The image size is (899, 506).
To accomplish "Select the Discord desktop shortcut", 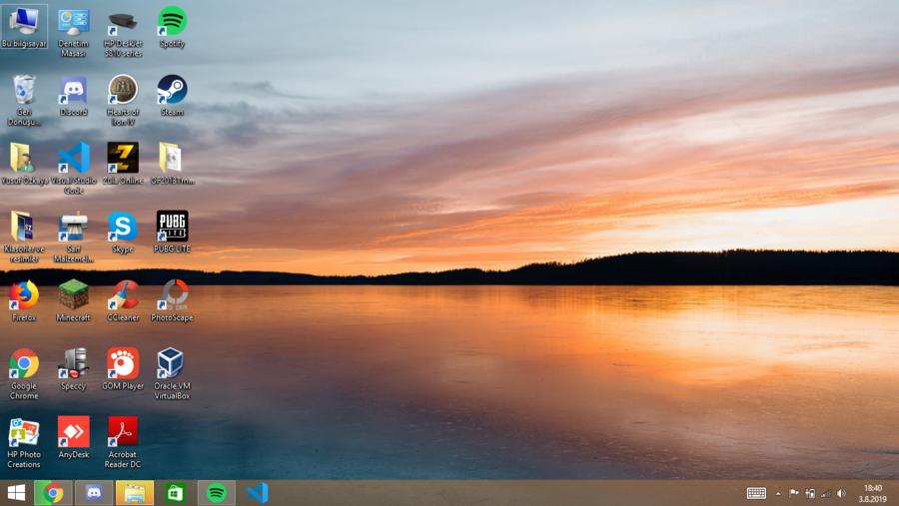I will click(73, 96).
